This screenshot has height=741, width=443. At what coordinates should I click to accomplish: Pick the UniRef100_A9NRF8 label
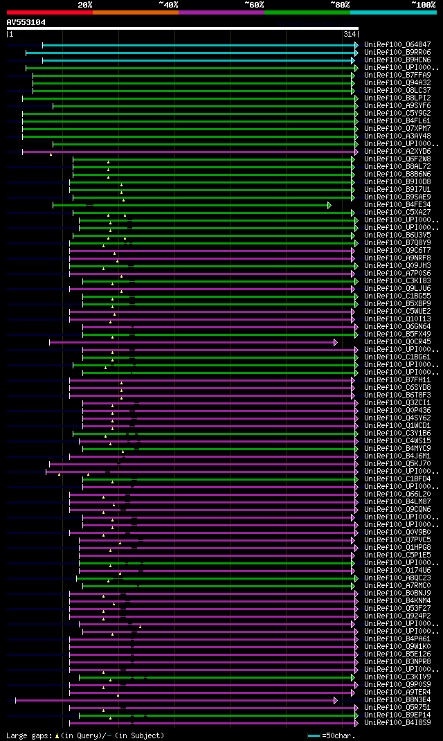[x=397, y=258]
